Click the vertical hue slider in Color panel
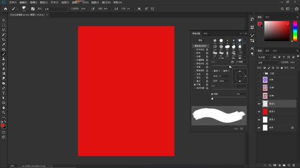This screenshot has height=168, width=300. click(x=295, y=31)
